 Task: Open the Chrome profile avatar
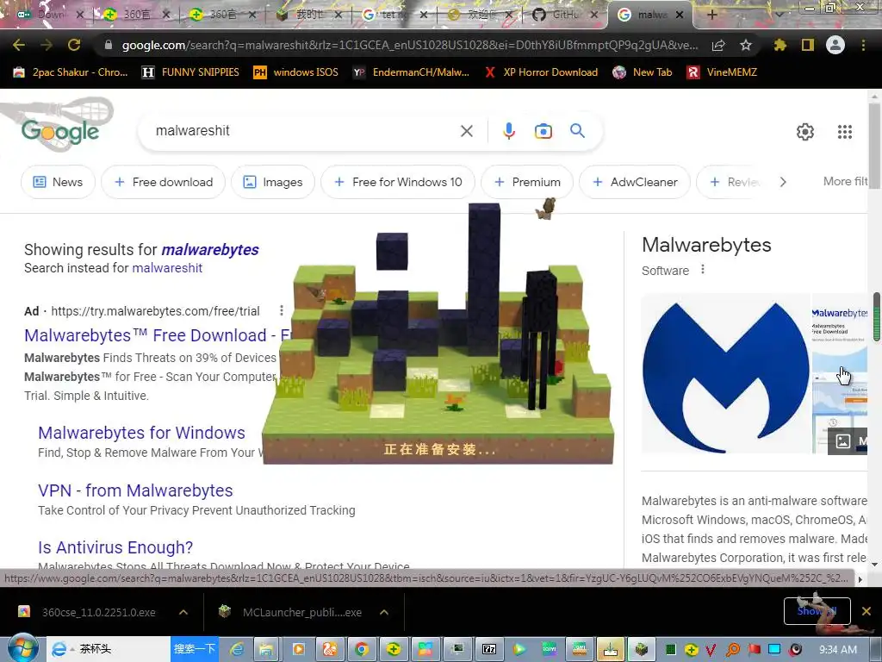pos(835,45)
